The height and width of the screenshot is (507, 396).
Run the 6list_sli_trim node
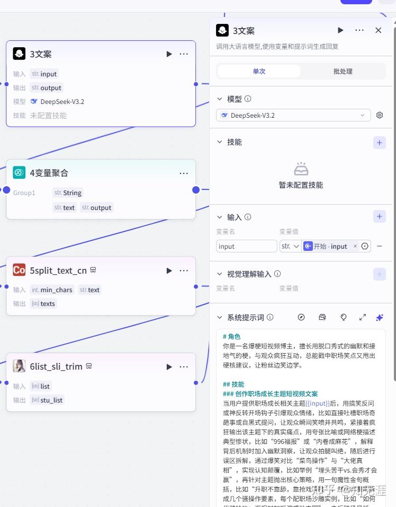click(169, 366)
